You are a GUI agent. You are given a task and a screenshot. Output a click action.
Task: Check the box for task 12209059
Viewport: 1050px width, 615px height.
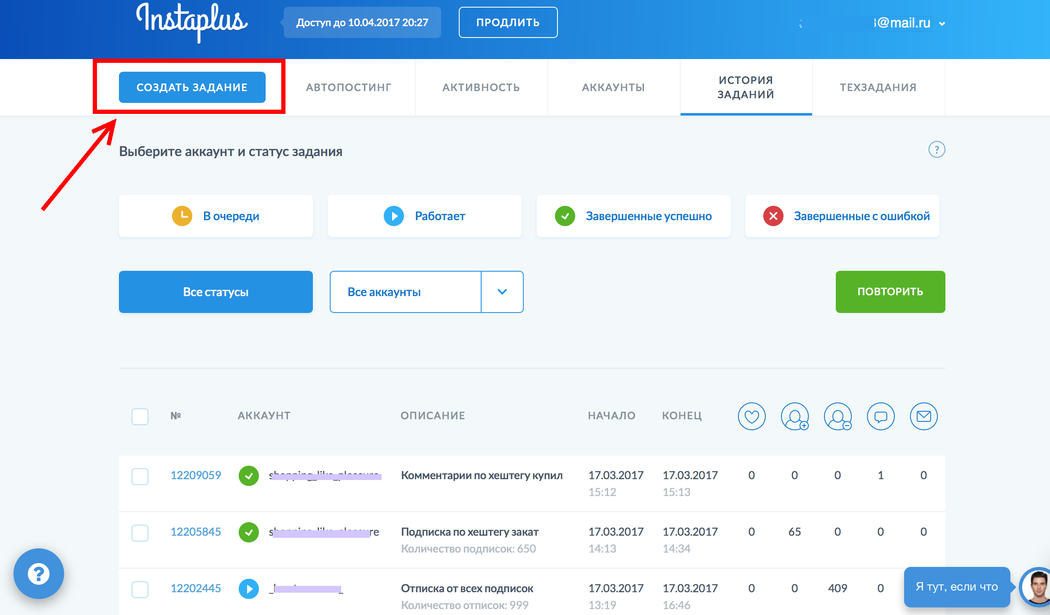click(x=140, y=476)
